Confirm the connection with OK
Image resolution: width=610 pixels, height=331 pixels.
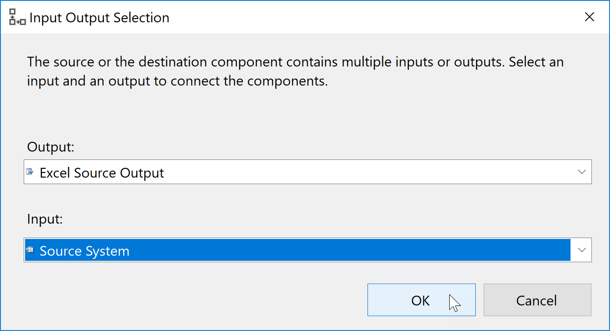421,300
